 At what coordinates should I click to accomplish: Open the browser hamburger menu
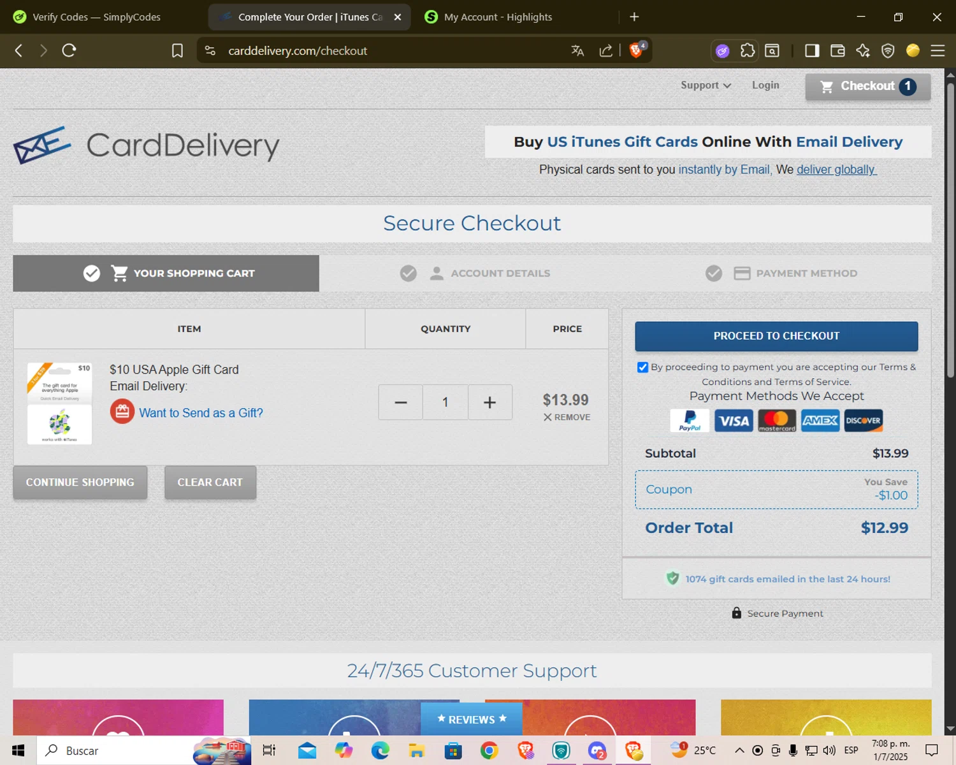pos(938,50)
